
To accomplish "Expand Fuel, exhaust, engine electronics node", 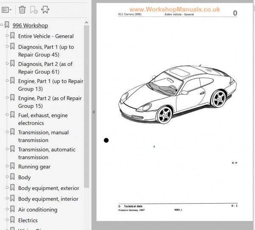I will click(7, 115).
